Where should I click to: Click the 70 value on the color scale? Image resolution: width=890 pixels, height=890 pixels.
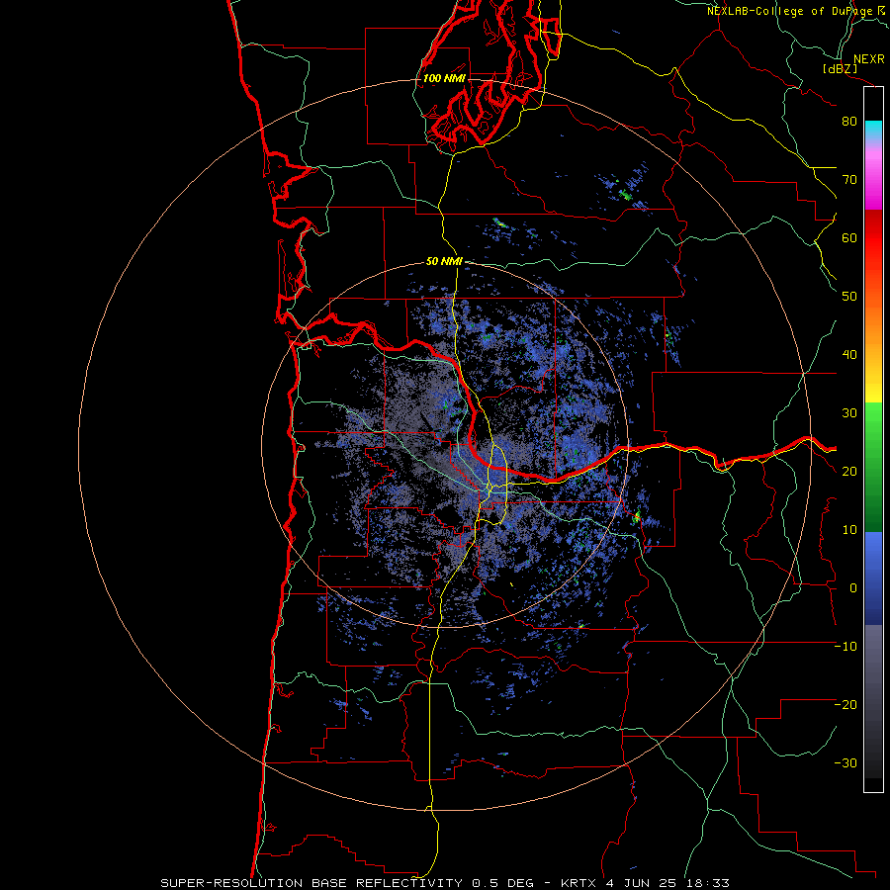point(849,180)
